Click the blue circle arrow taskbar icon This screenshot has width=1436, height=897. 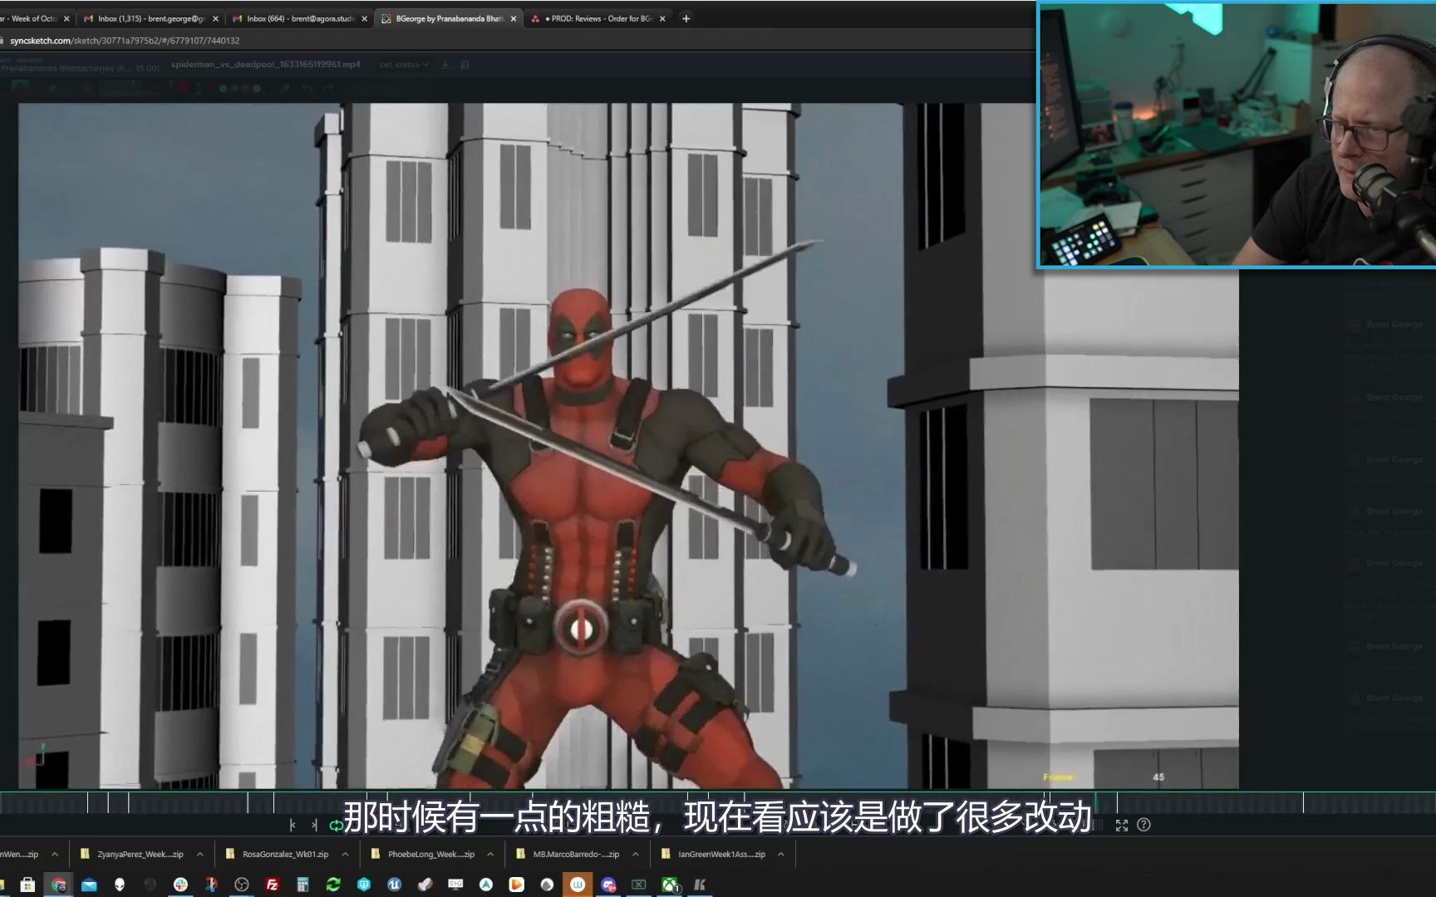click(x=486, y=885)
